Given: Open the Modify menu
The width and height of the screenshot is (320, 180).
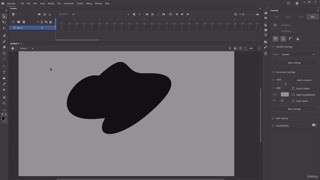Looking at the screenshot, I should (51, 3).
